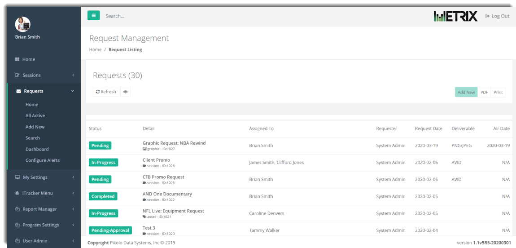Collapse the Requests menu chevron
The image size is (516, 248).
[73, 91]
